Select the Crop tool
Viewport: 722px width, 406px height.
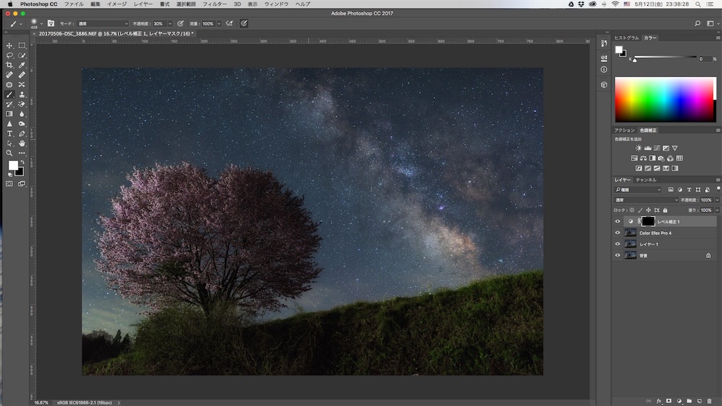(x=9, y=65)
